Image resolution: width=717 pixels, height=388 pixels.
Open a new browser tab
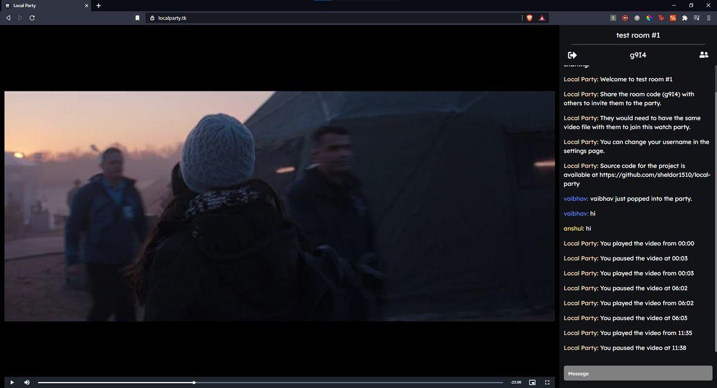[x=99, y=5]
